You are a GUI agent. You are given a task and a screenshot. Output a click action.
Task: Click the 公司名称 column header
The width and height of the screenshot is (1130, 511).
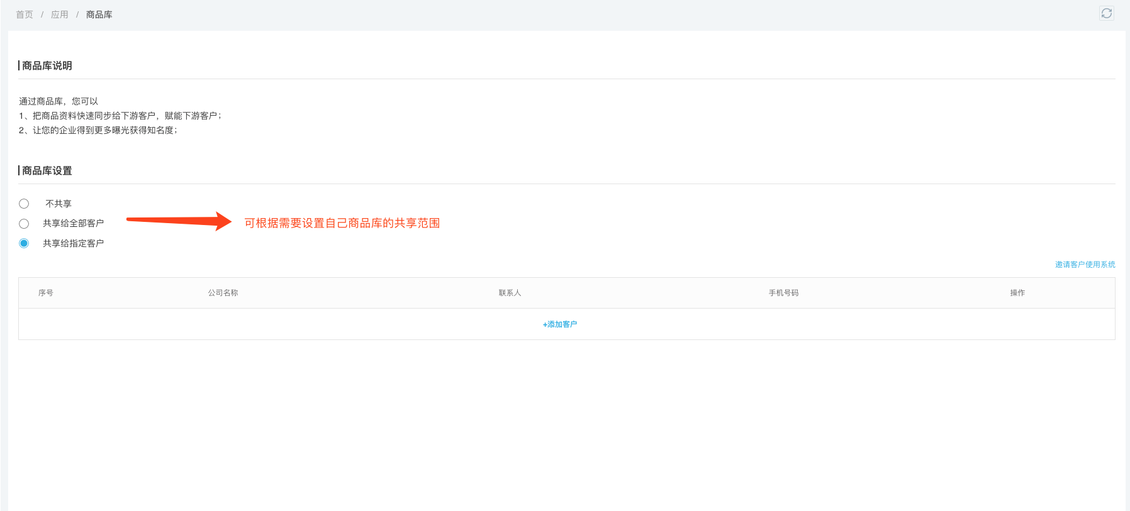[223, 293]
